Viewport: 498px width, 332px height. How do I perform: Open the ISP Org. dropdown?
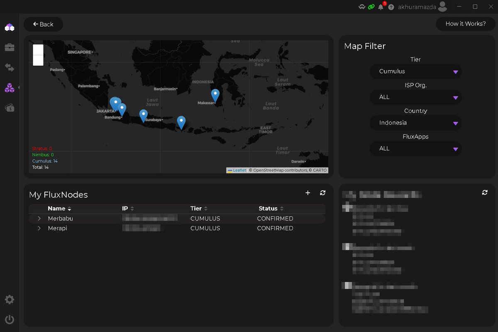click(x=415, y=97)
